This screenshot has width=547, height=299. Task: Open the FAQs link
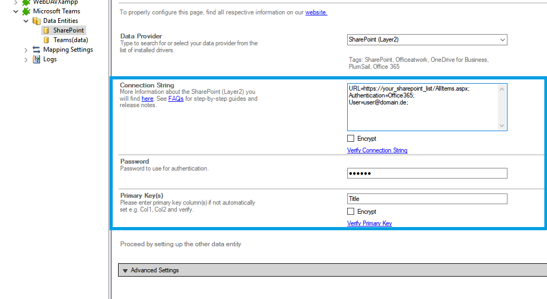click(176, 99)
